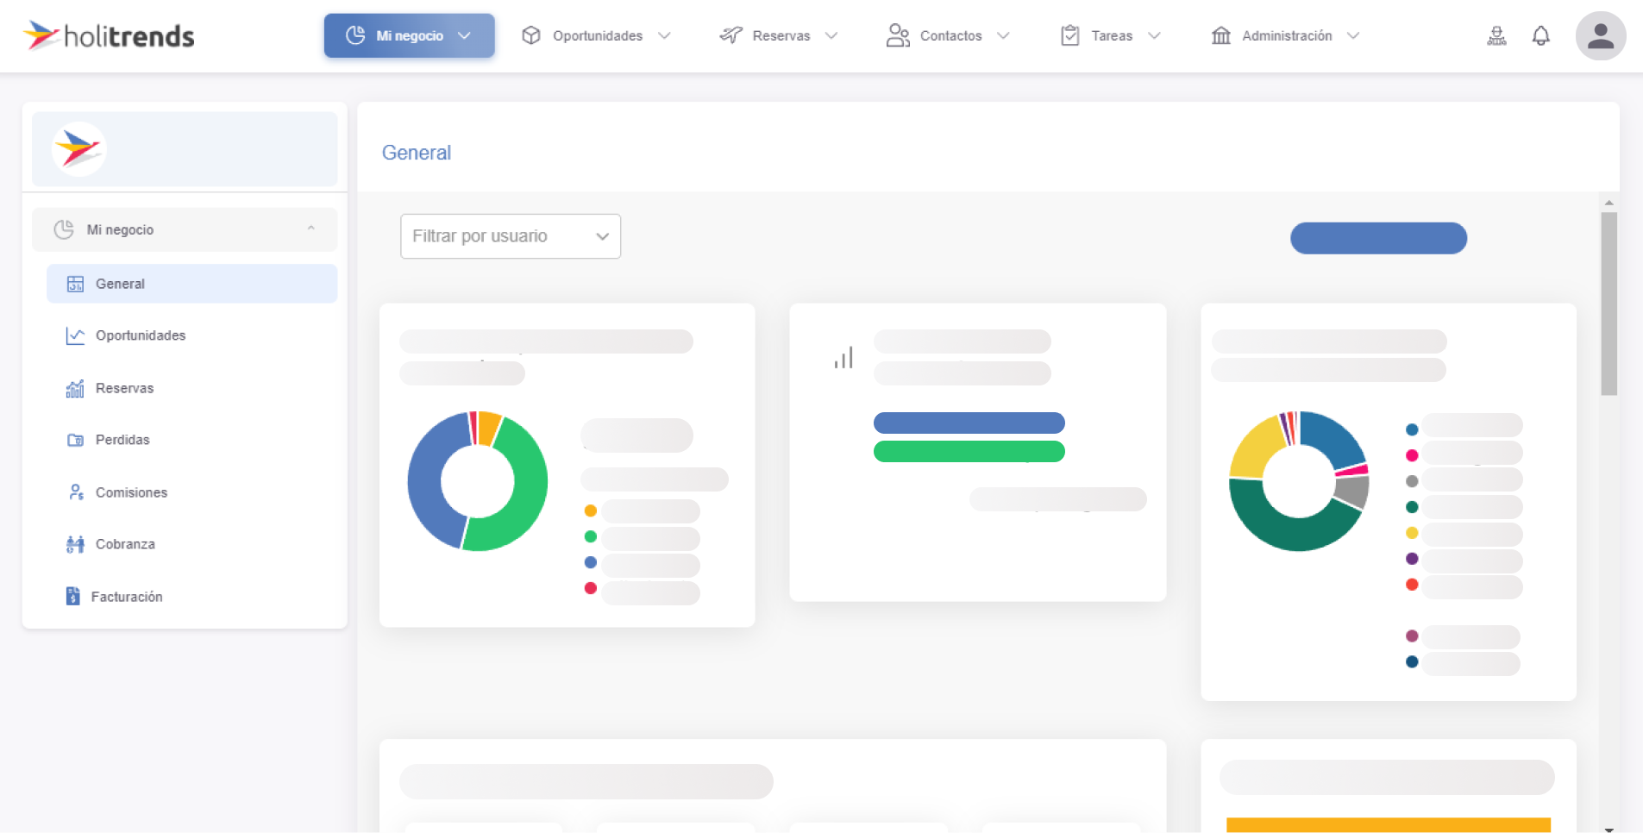1643x833 pixels.
Task: Click the Oportunidades cube icon in navbar
Action: 531,35
